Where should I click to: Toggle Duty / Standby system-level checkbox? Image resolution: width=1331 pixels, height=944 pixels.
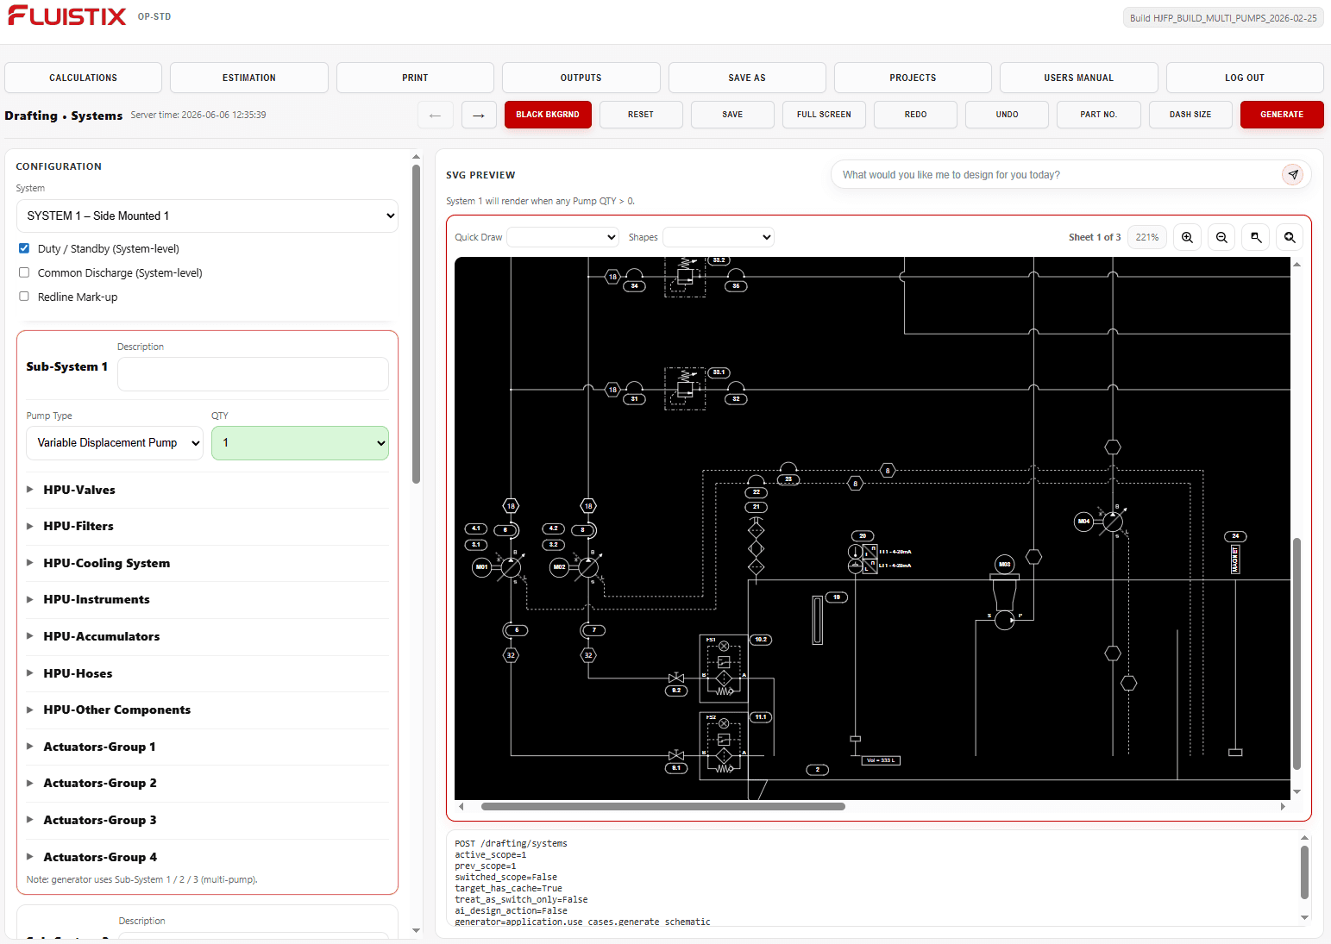pyautogui.click(x=24, y=248)
